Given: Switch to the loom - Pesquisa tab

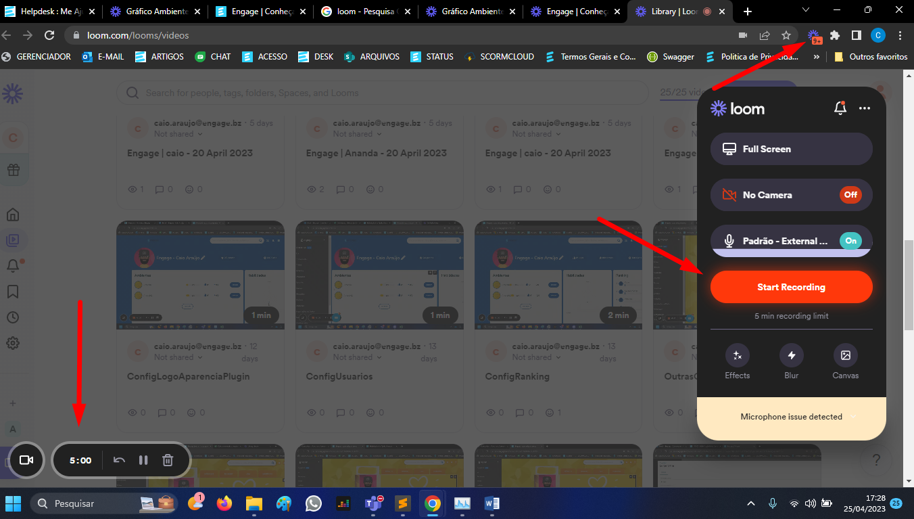Looking at the screenshot, I should pos(366,12).
